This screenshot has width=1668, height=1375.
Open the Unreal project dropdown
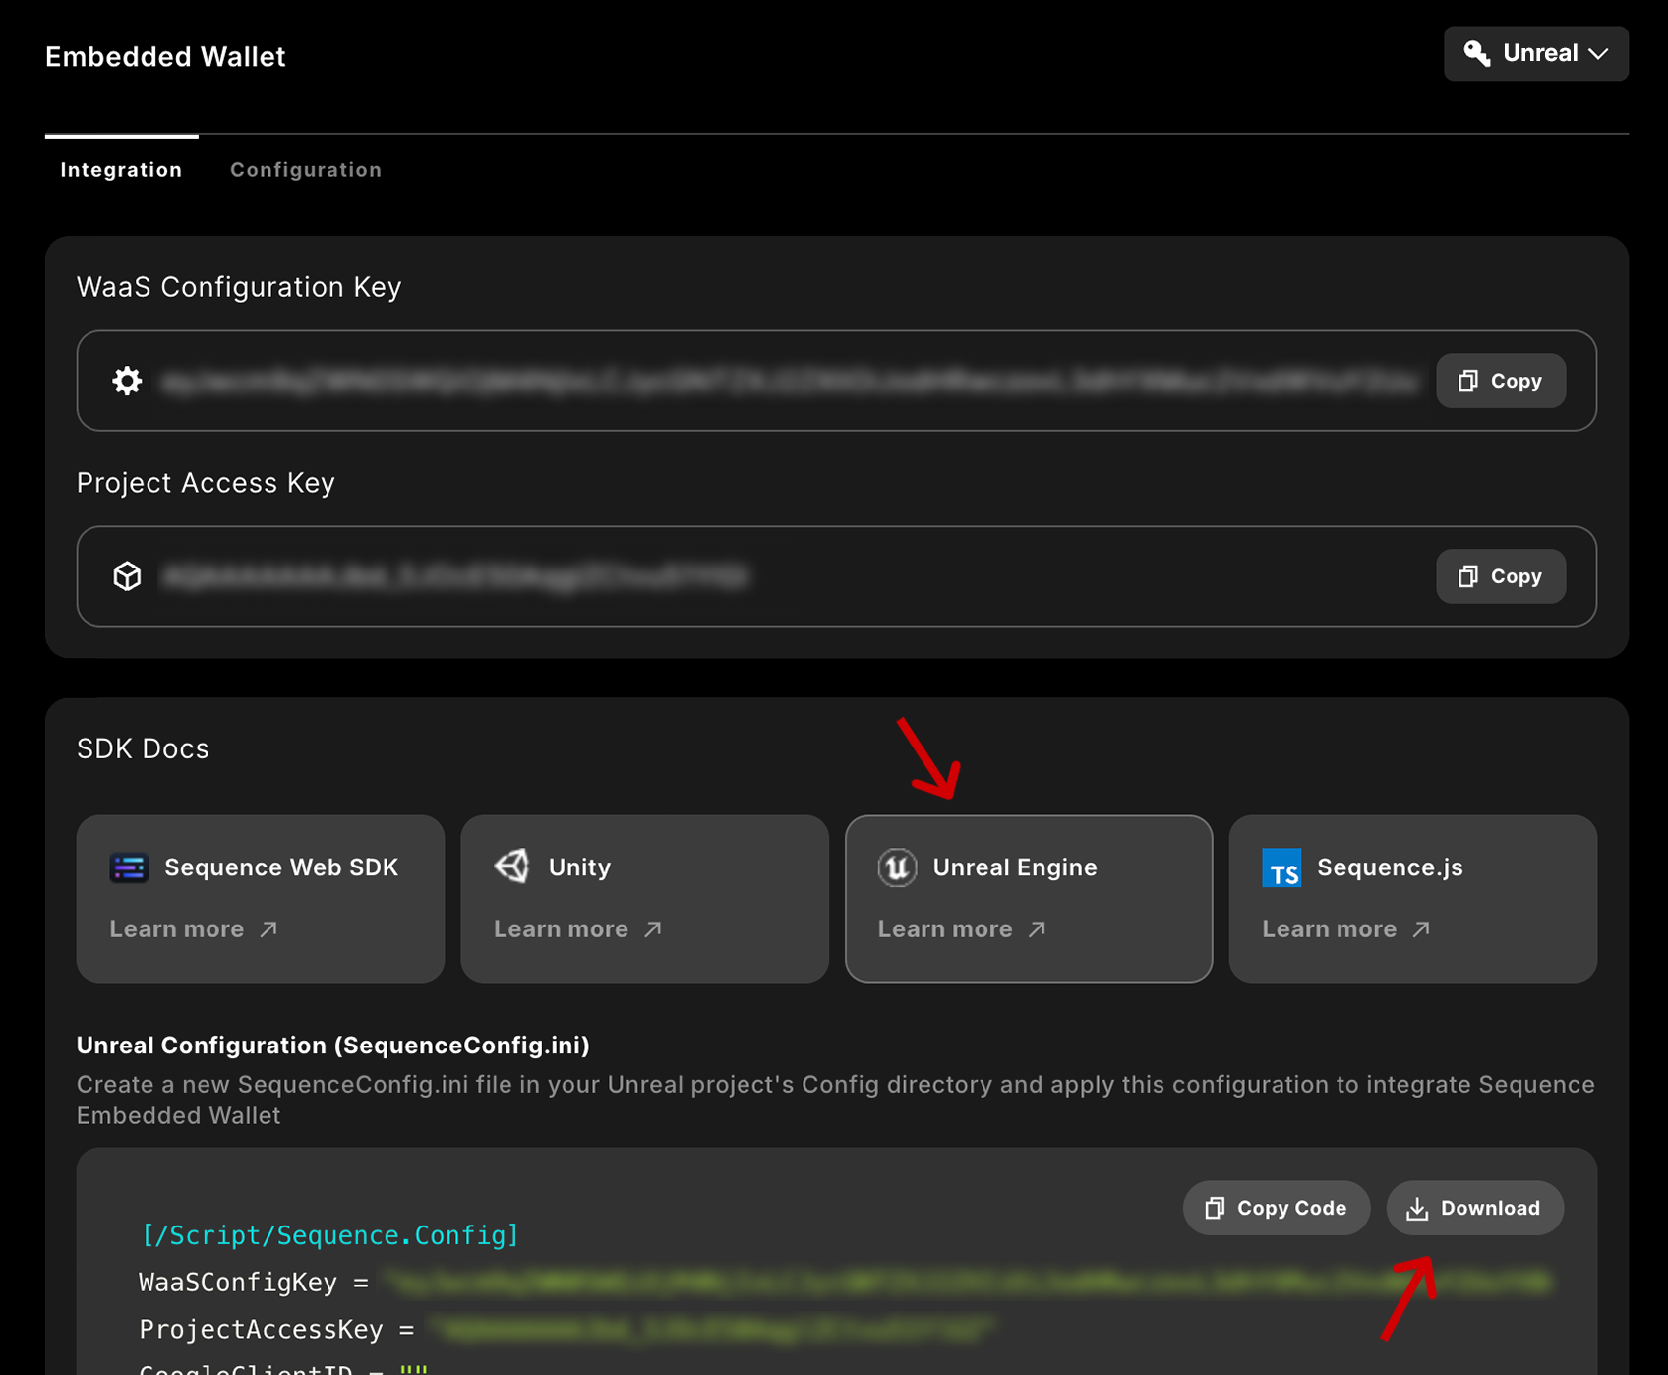(x=1535, y=53)
